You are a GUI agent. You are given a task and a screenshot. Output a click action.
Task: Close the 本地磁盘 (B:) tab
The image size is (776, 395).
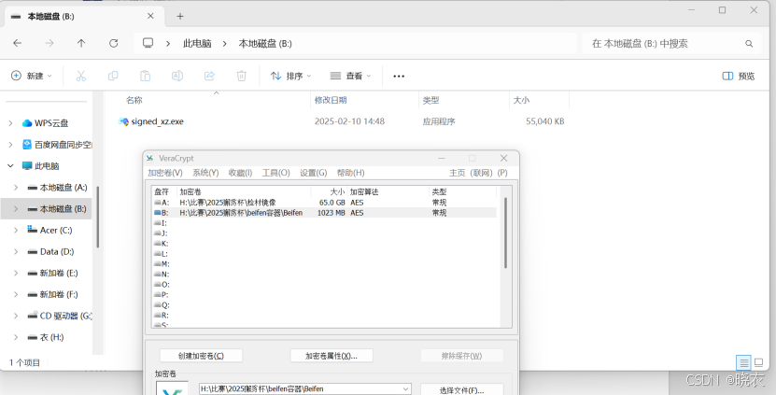pyautogui.click(x=150, y=16)
